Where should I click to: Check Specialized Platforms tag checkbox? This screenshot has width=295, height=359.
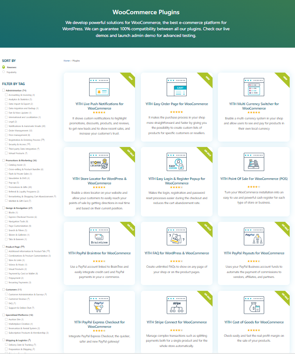coord(4,315)
